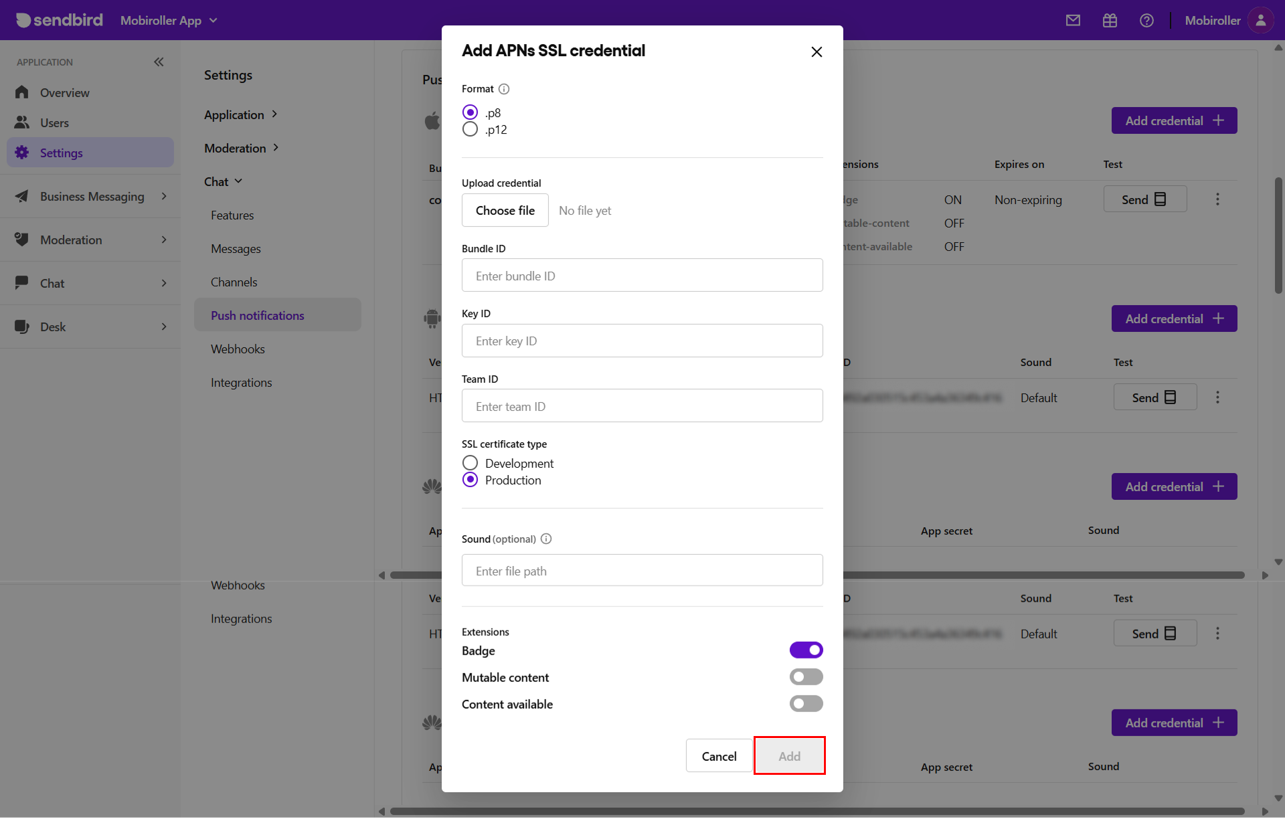Select the .p12 format radio button
Screen dimensions: 1285x819
pos(470,129)
